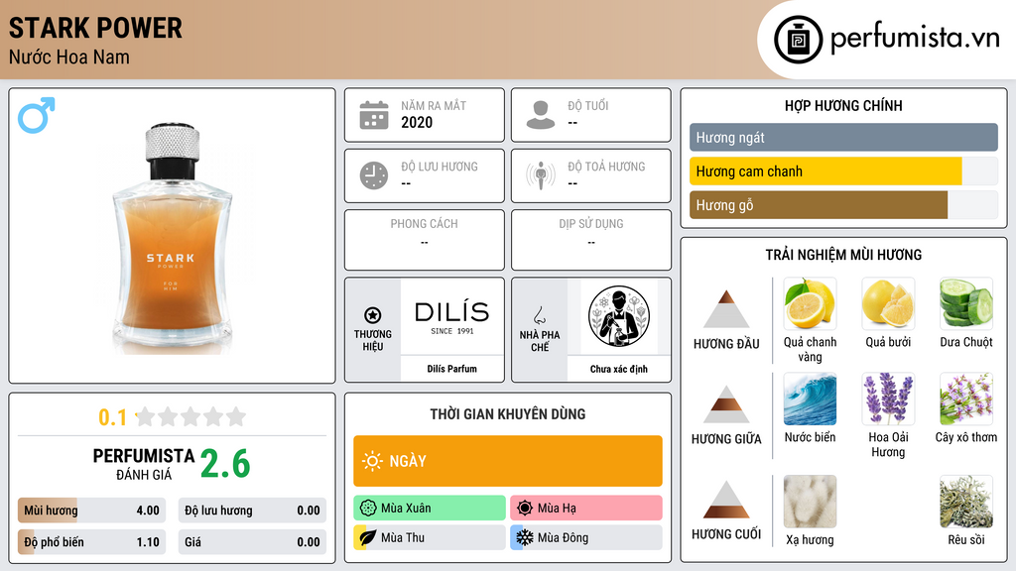The width and height of the screenshot is (1016, 571).
Task: Click the star rating row next to 0.1
Action: pyautogui.click(x=191, y=416)
